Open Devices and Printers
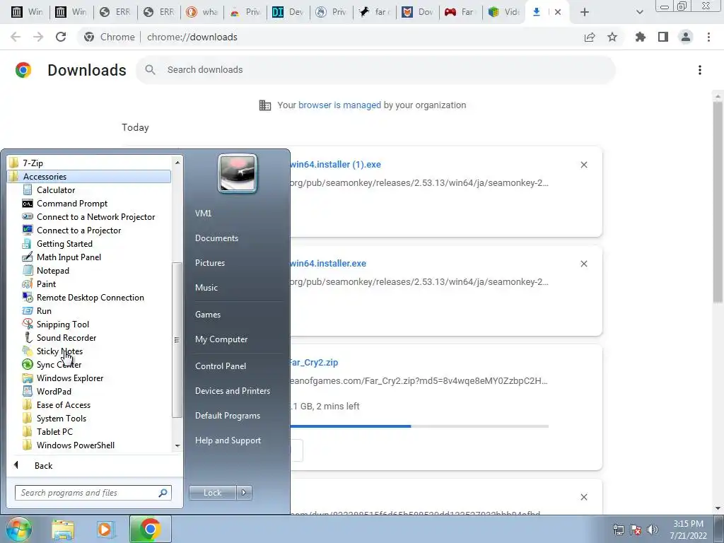Screen dimensions: 724x543 point(232,390)
